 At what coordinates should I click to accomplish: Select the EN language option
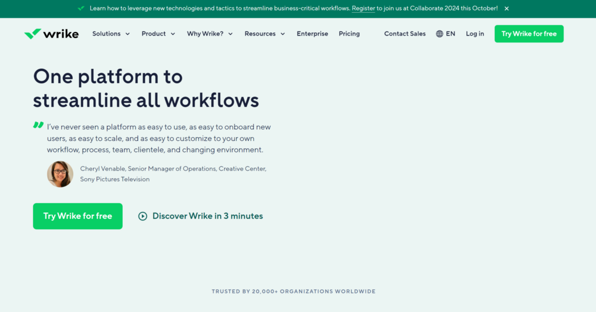[x=450, y=34]
